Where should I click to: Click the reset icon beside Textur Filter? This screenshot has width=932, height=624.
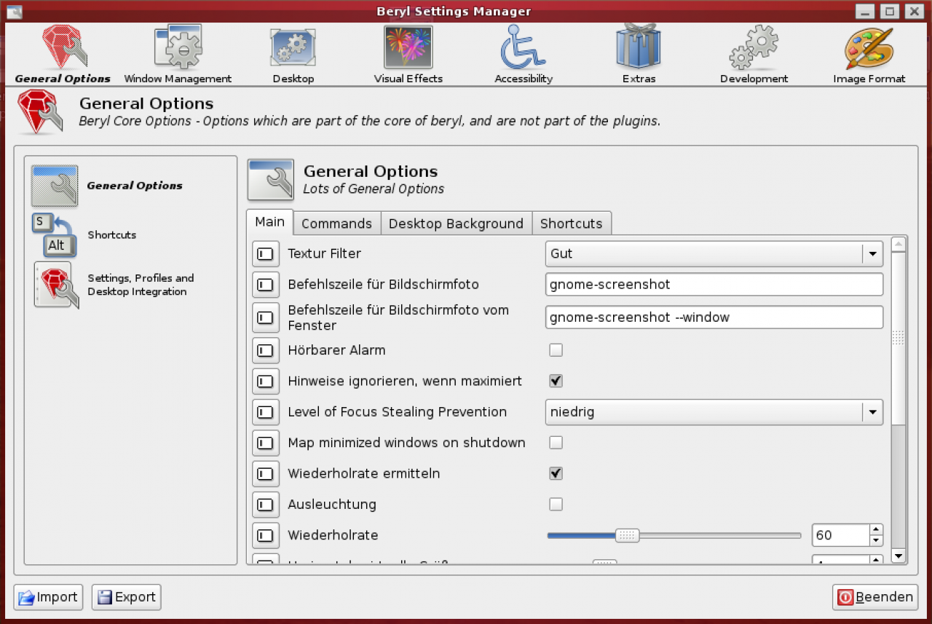point(266,254)
